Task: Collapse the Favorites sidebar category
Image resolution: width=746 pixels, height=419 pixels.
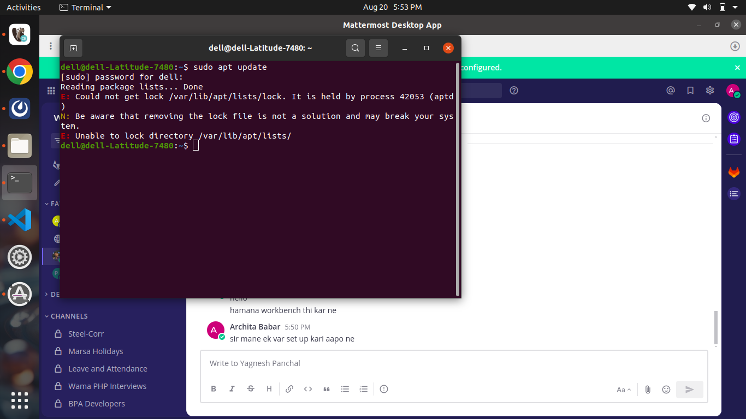Action: 52,204
